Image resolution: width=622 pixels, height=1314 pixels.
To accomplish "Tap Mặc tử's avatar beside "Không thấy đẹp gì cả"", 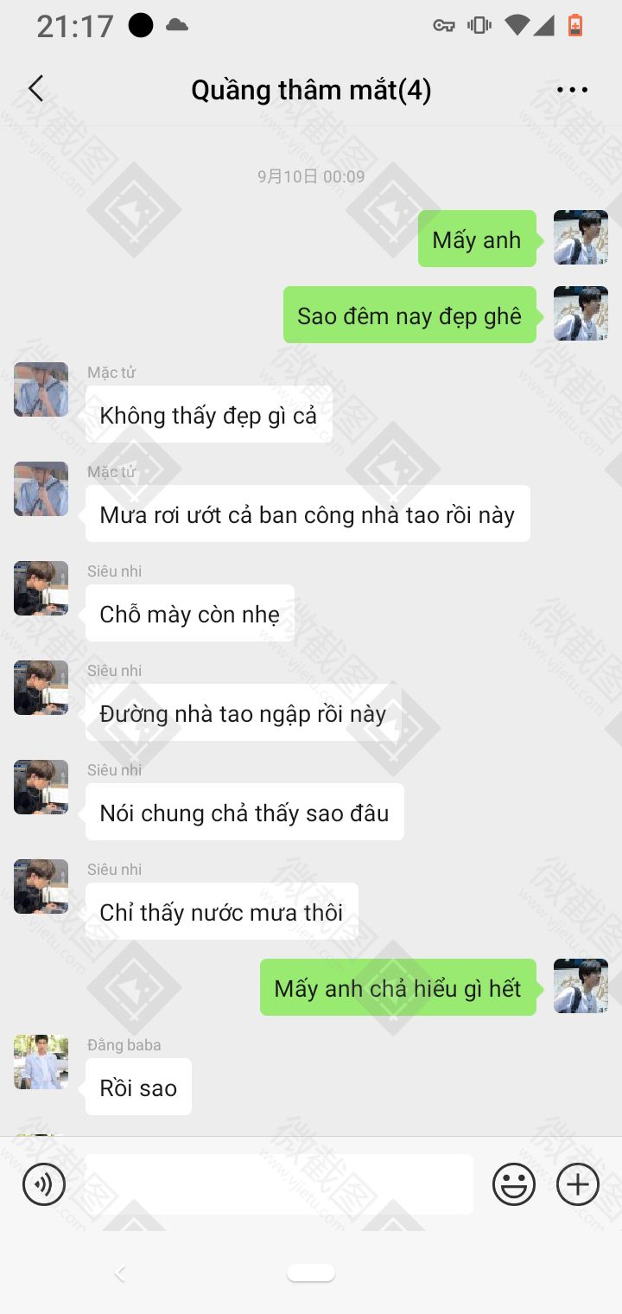I will (x=41, y=389).
